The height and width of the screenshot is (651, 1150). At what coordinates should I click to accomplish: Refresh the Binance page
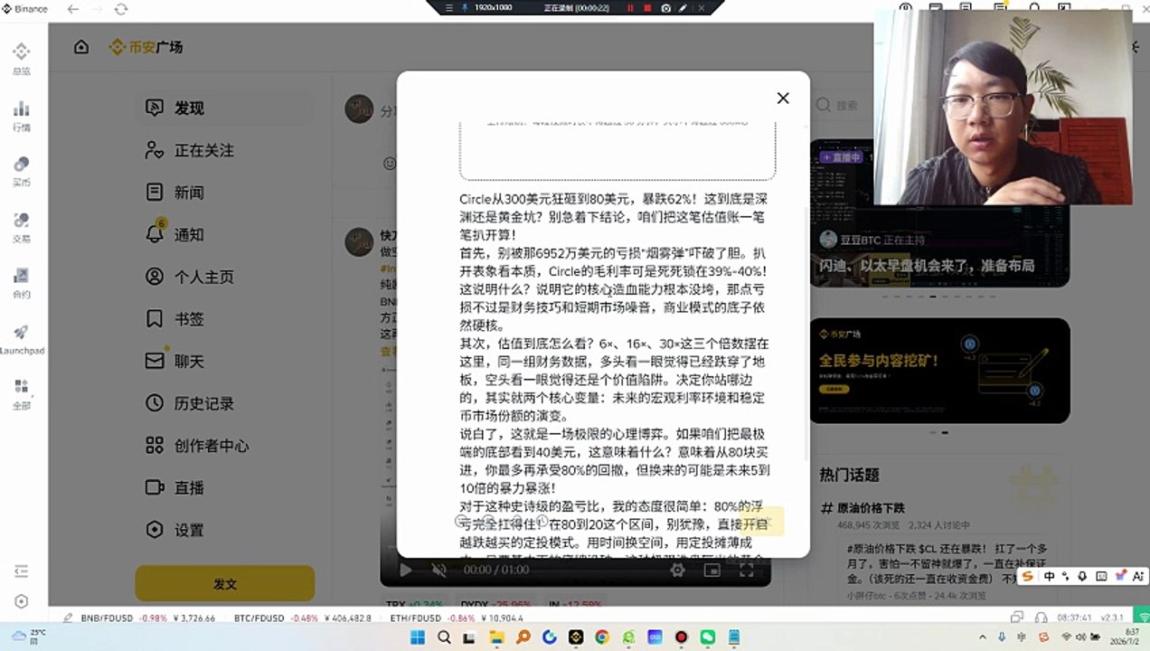[x=121, y=9]
